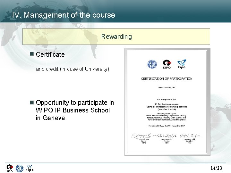The width and height of the screenshot is (231, 173).
Task: Click the 'in Geneva' text line
Action: coord(50,118)
